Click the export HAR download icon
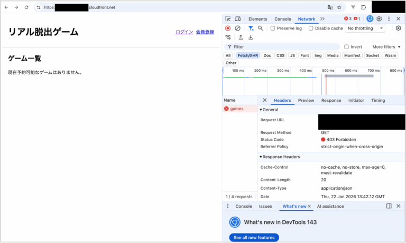Image resolution: width=406 pixels, height=243 pixels. tap(251, 37)
